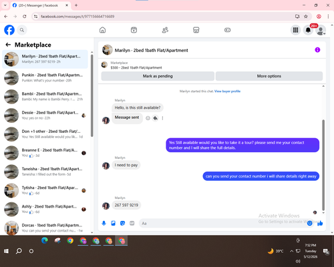Image resolution: width=334 pixels, height=267 pixels.
Task: Click the $500 2bed 1bath listing header
Action: (x=136, y=67)
